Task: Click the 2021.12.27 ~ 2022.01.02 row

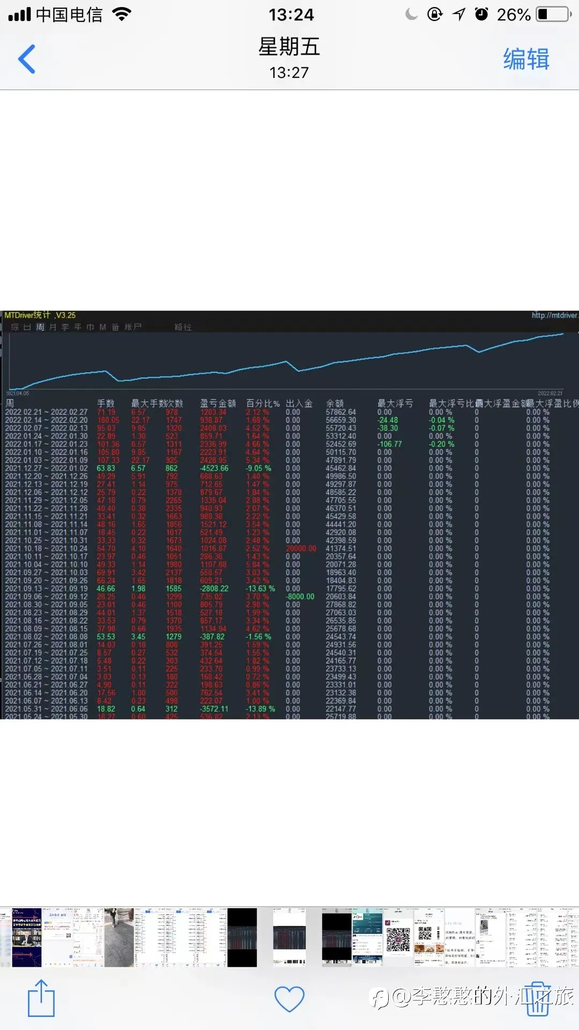Action: [289, 468]
